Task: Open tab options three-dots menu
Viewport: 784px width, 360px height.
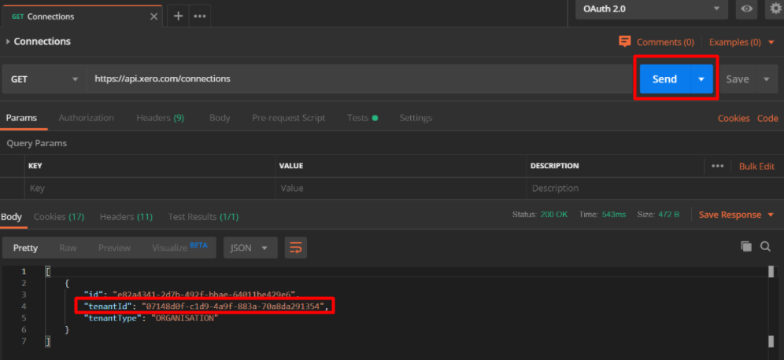Action: coord(200,16)
